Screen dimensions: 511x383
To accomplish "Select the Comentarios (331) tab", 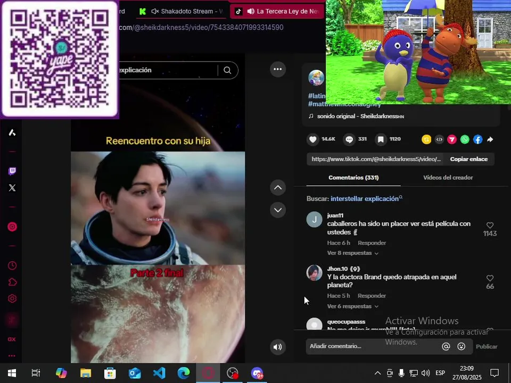I will point(353,178).
